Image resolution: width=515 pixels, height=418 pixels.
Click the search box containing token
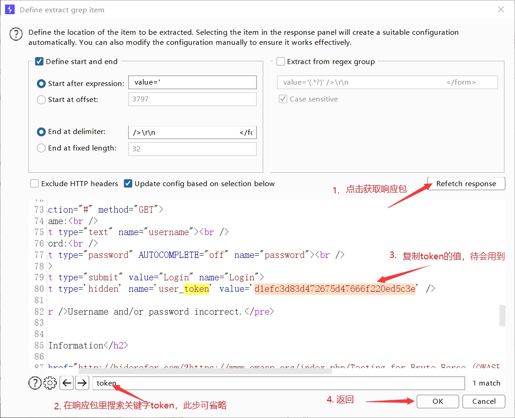pyautogui.click(x=278, y=383)
